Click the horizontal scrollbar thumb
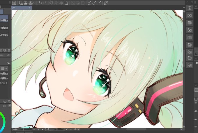This screenshot has height=133, width=198. click(x=136, y=129)
